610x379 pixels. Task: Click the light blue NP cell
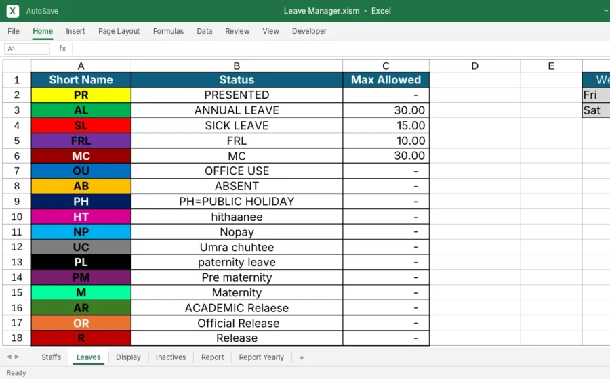[81, 232]
